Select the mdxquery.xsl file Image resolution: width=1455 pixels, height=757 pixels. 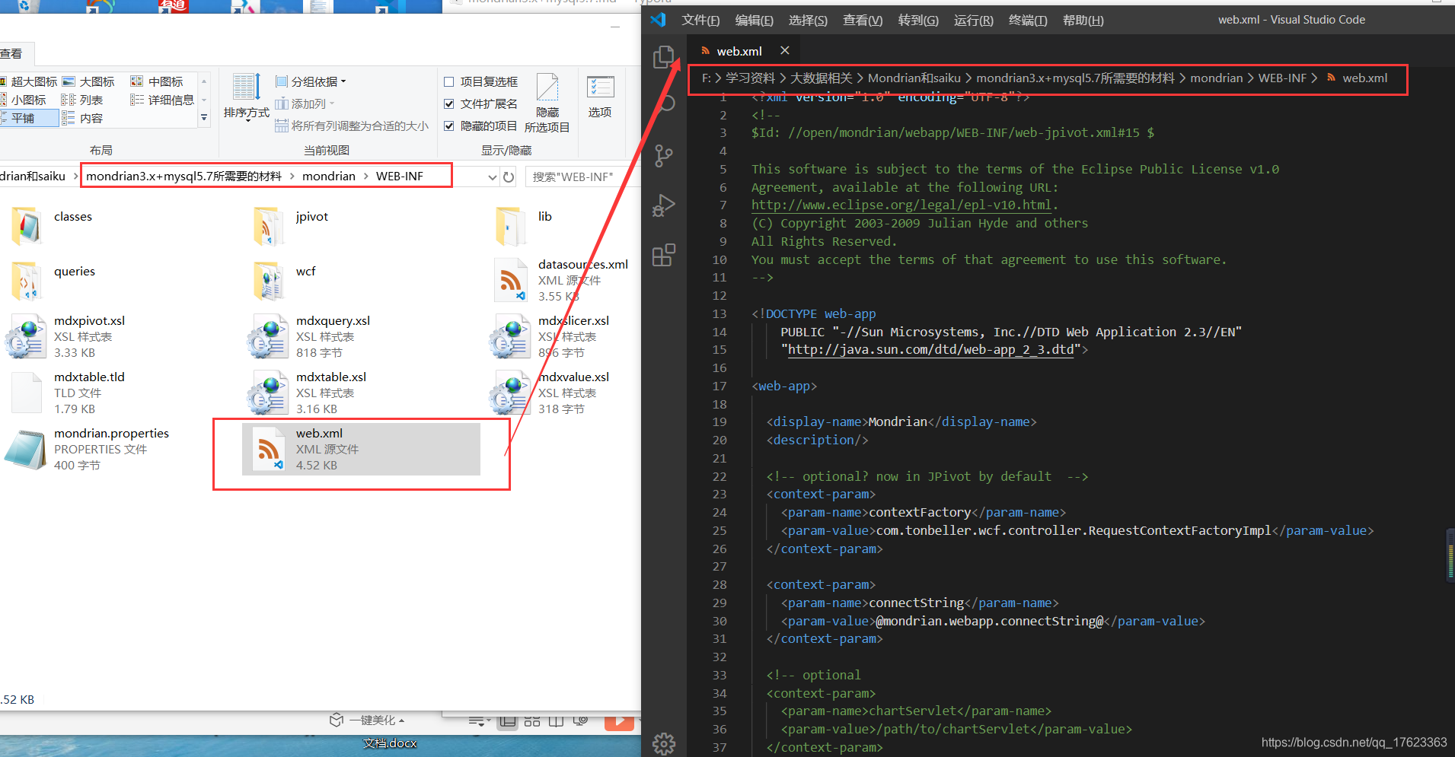point(309,336)
